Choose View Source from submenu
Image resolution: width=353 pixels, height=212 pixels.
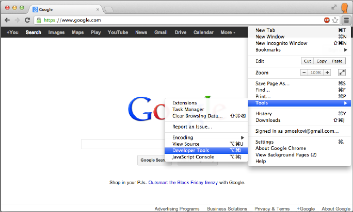[x=206, y=144]
